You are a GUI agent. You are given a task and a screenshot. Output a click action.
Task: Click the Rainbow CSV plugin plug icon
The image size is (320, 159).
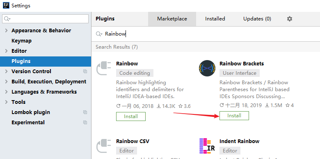point(103,146)
